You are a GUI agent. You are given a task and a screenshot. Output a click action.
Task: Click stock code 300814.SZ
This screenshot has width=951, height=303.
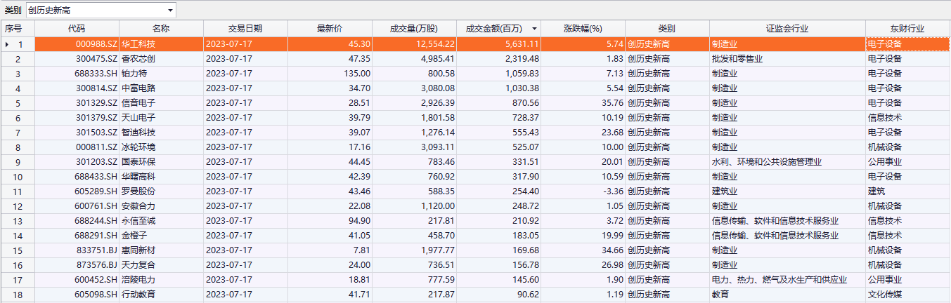tap(96, 88)
